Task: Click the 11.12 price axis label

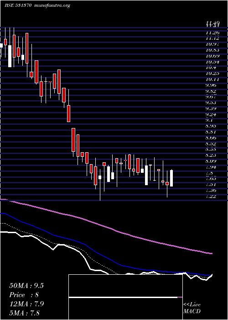Action: click(x=212, y=38)
